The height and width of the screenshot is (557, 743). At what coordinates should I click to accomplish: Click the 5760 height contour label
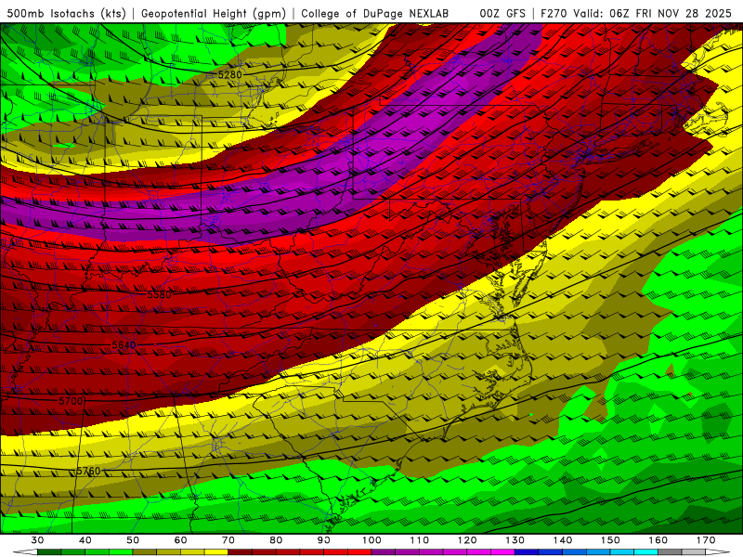88,471
